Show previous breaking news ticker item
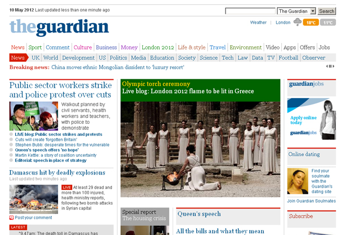Viewport: 353px width, 235px height. (x=327, y=66)
